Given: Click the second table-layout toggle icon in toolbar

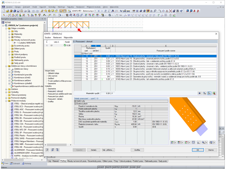Looking at the screenshot, I should [65, 11].
